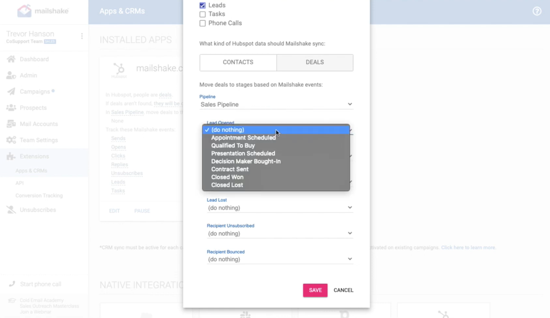Open the help question mark icon

click(537, 11)
